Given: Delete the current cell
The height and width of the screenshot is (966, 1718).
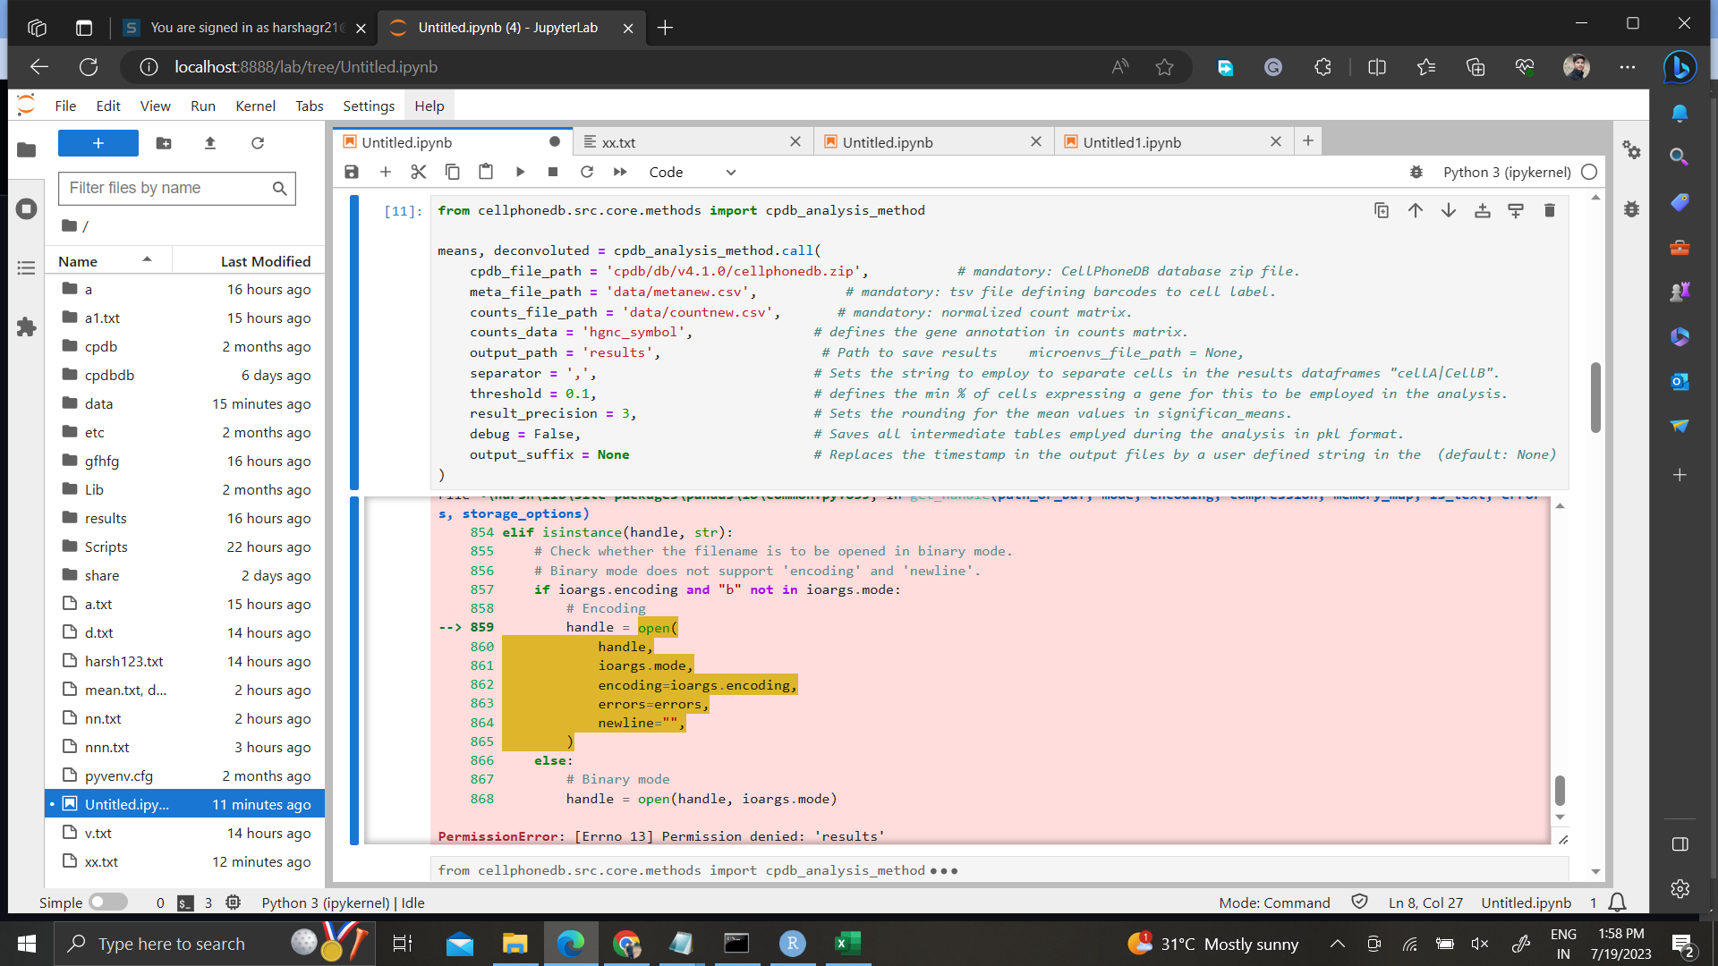Looking at the screenshot, I should 1550,210.
